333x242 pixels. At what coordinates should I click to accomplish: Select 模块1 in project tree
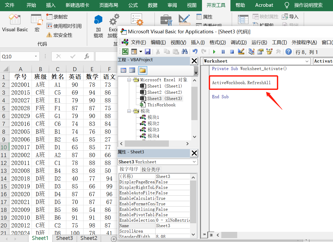(153, 117)
